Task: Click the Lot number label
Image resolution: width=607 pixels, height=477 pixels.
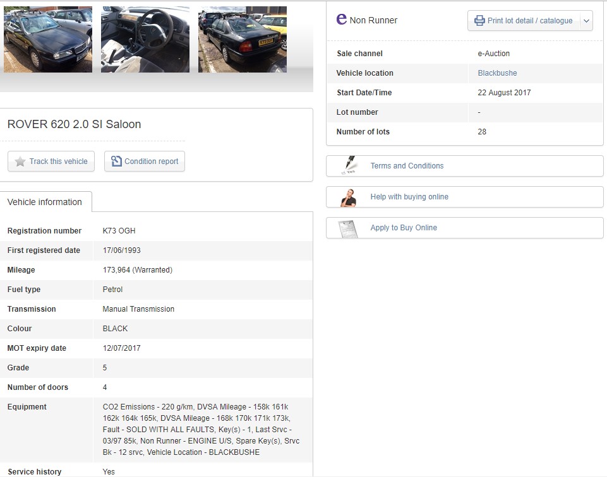Action: (x=357, y=112)
